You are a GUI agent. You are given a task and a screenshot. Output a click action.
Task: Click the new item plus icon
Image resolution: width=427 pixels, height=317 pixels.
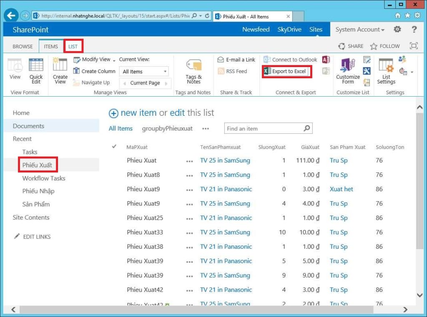[x=113, y=113]
